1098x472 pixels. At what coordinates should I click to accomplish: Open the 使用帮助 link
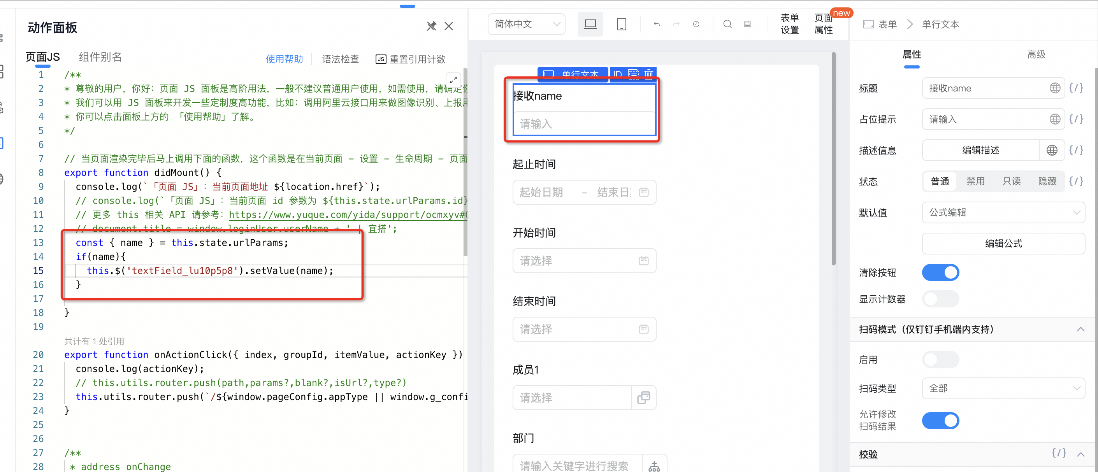[x=284, y=59]
